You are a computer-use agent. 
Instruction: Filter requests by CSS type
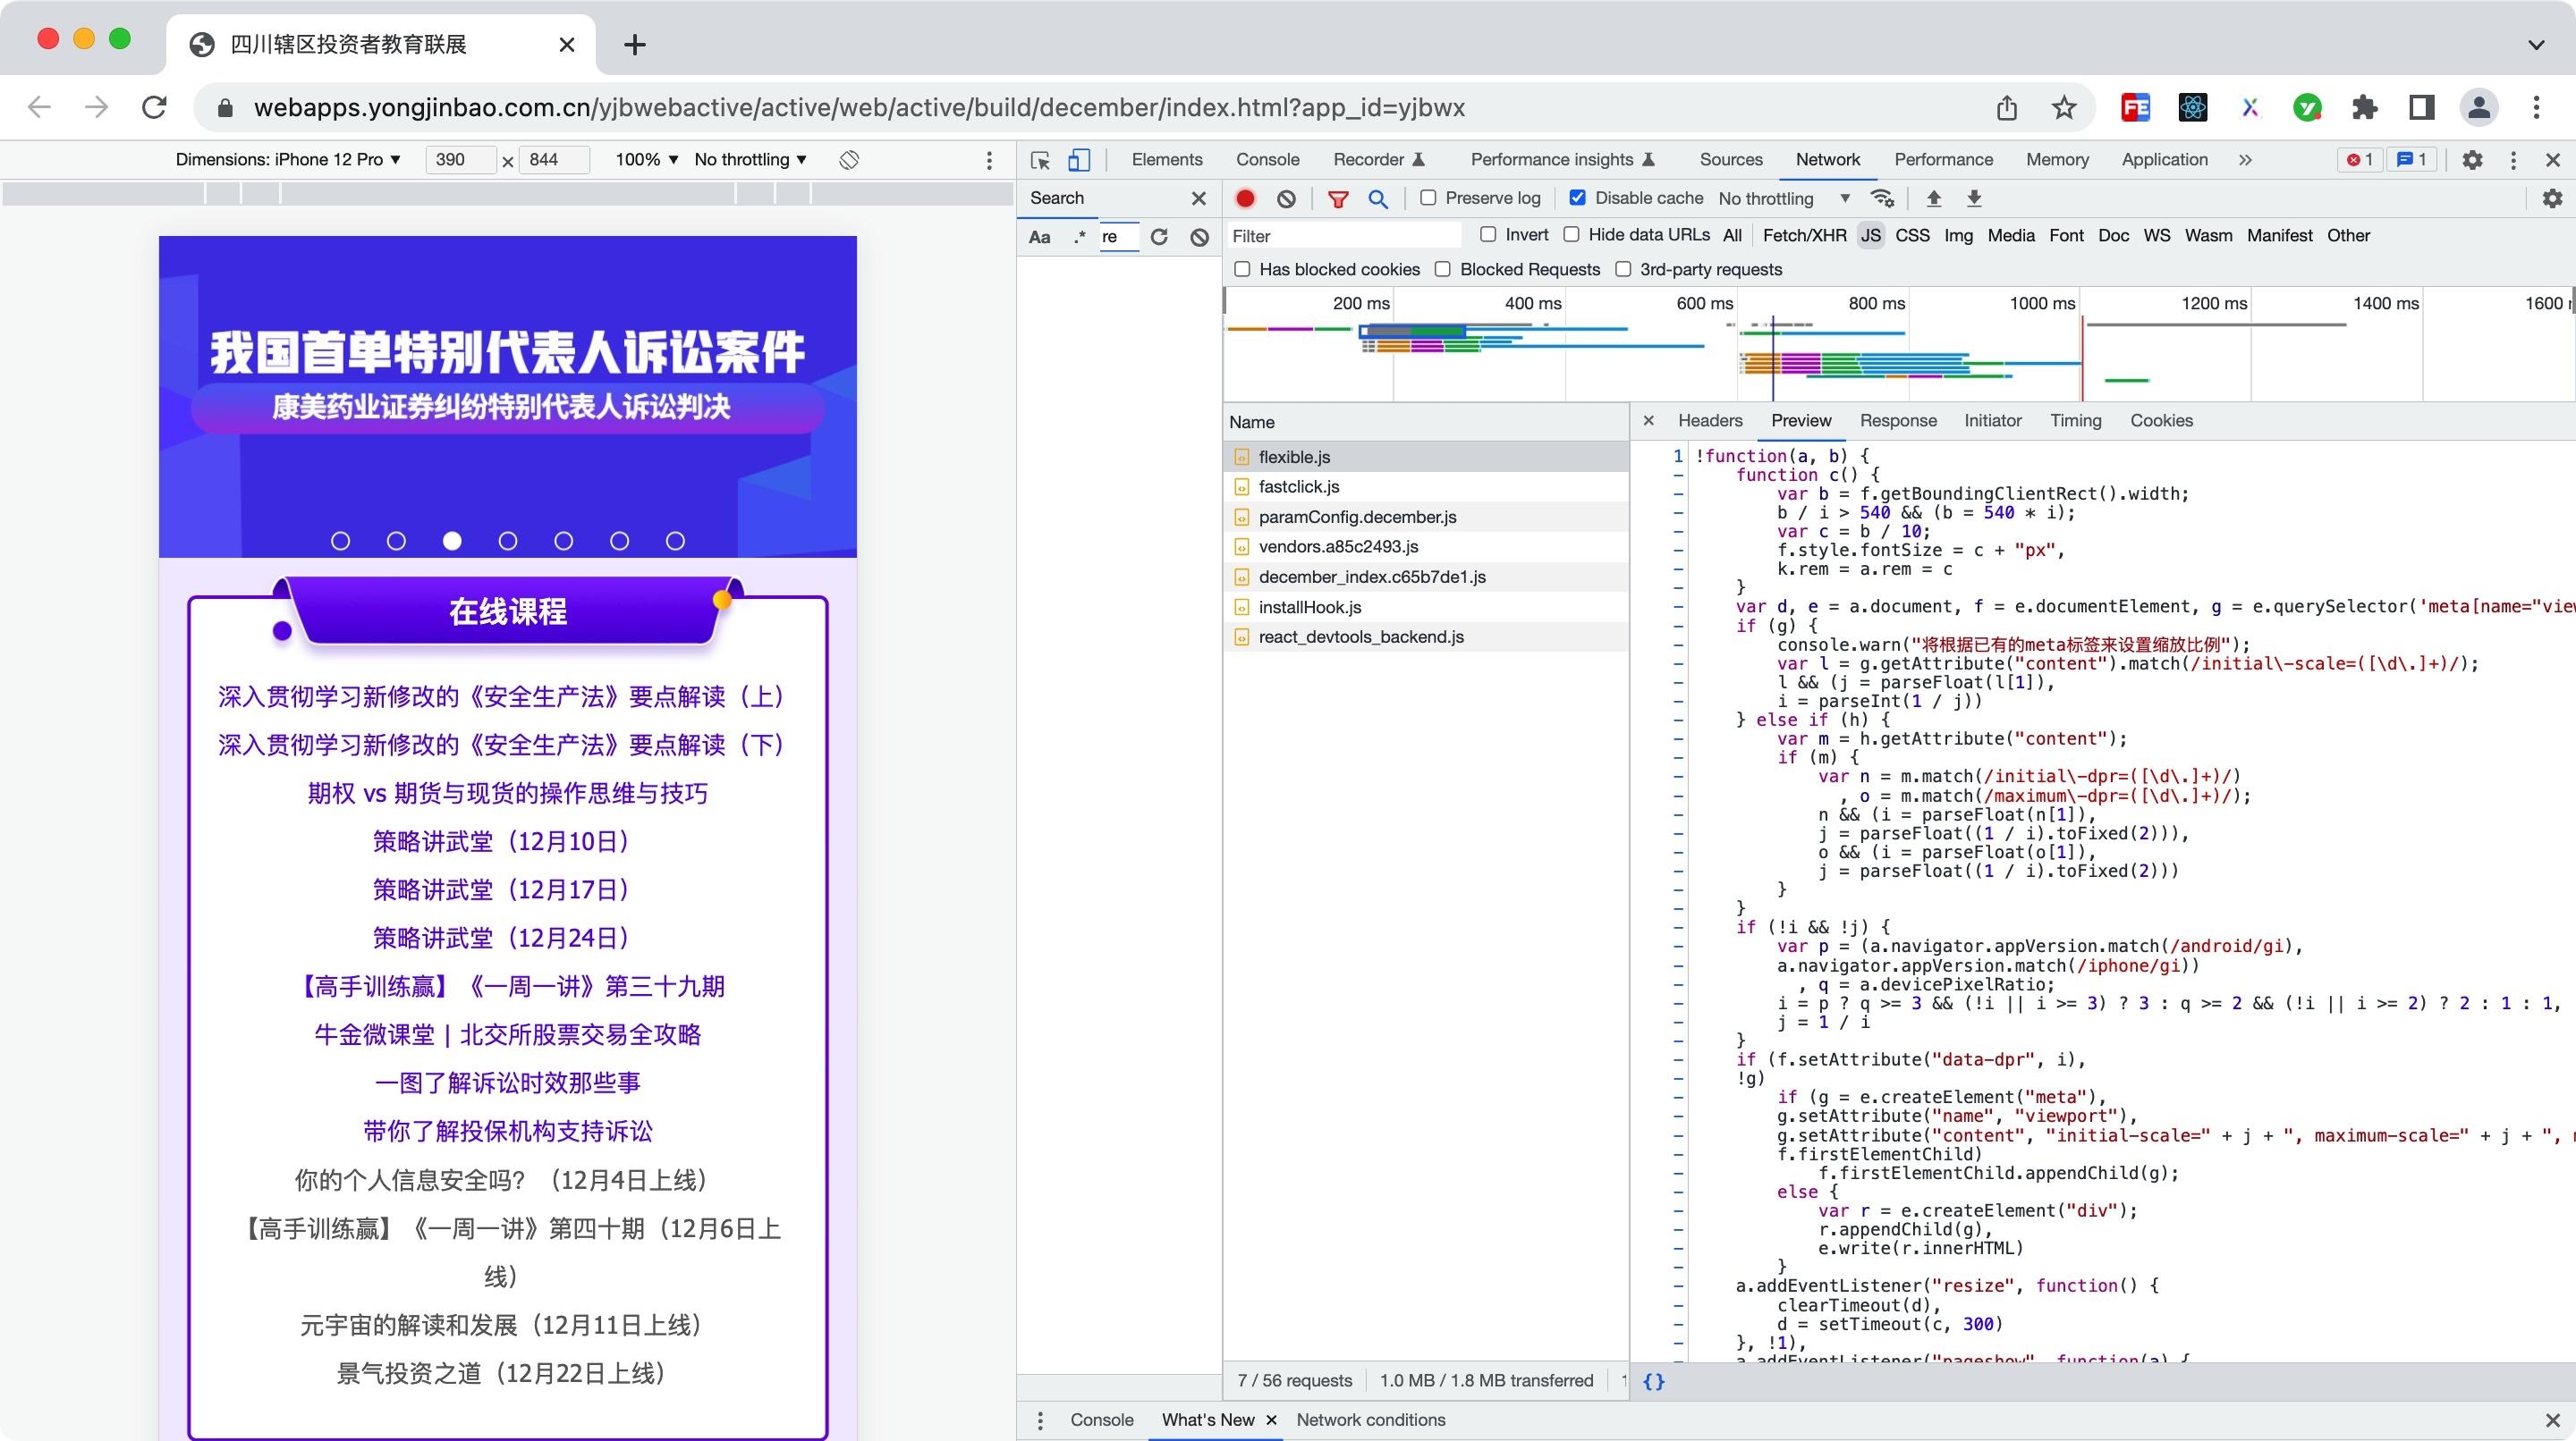pos(1912,236)
